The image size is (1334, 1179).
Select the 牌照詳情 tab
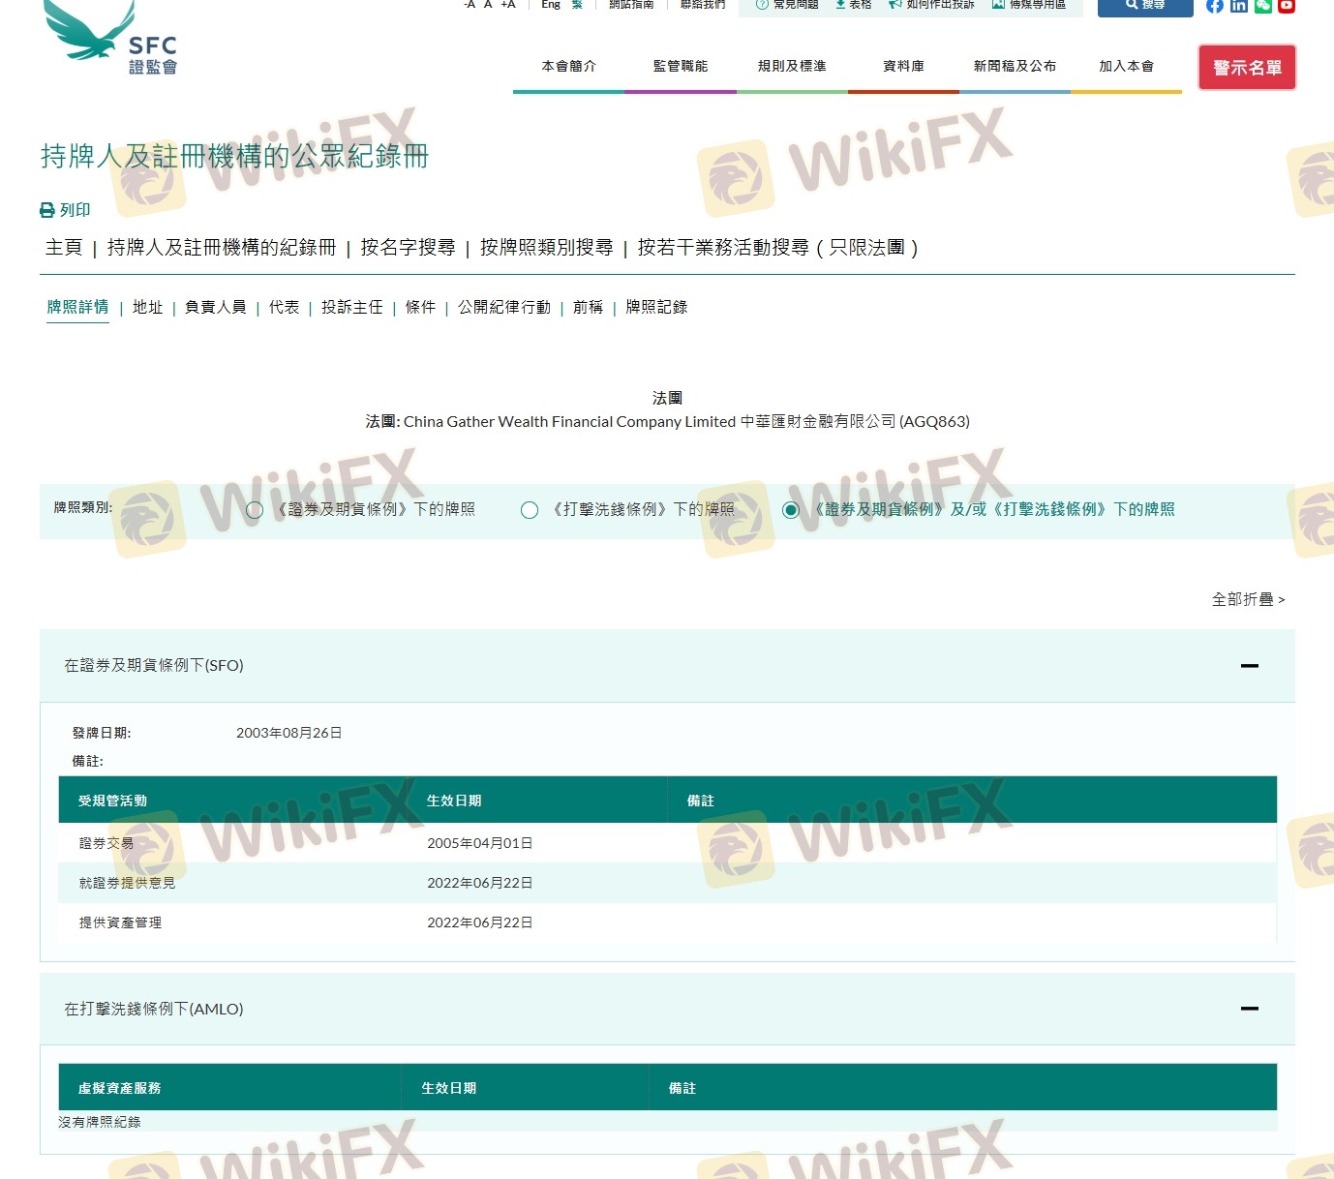click(x=78, y=307)
